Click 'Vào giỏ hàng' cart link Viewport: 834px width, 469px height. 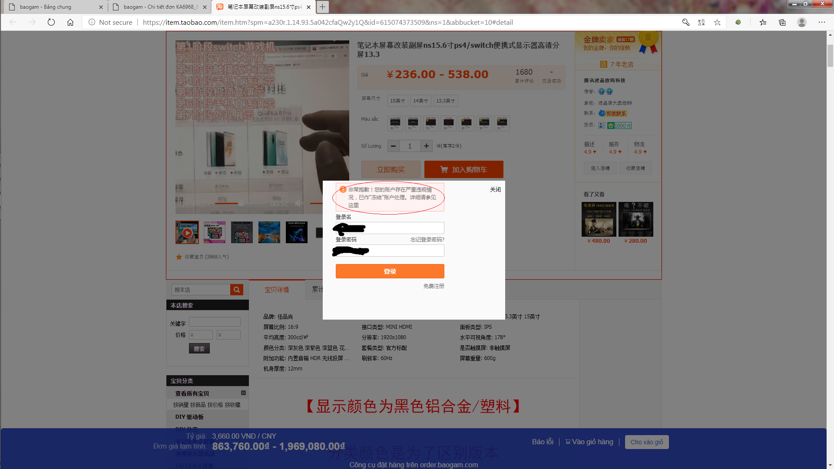[589, 442]
